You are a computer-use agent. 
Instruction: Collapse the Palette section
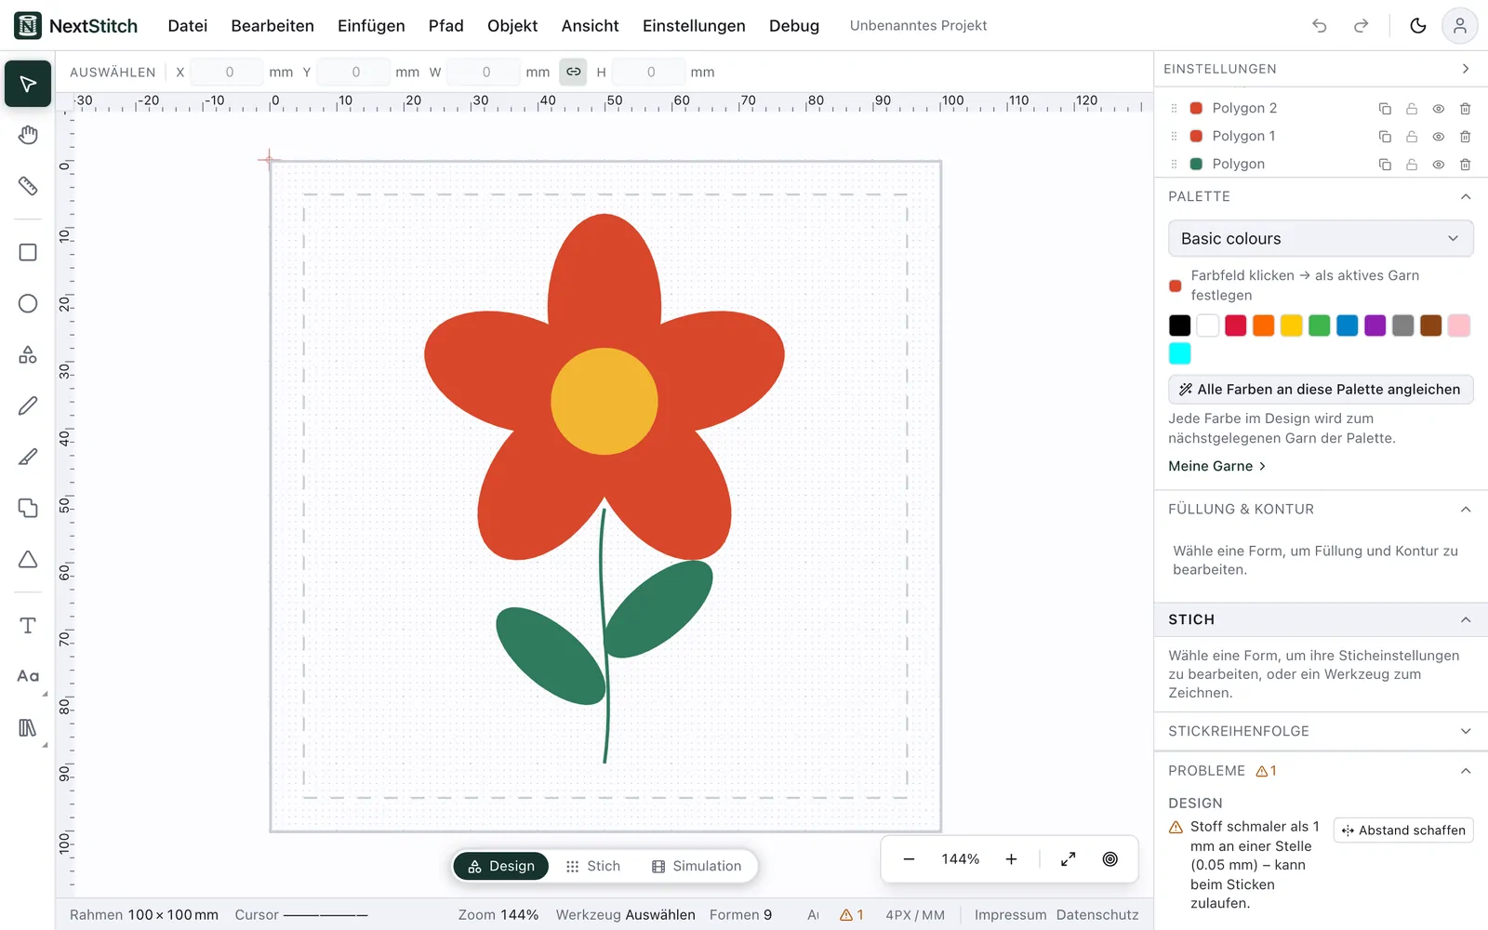click(x=1465, y=196)
